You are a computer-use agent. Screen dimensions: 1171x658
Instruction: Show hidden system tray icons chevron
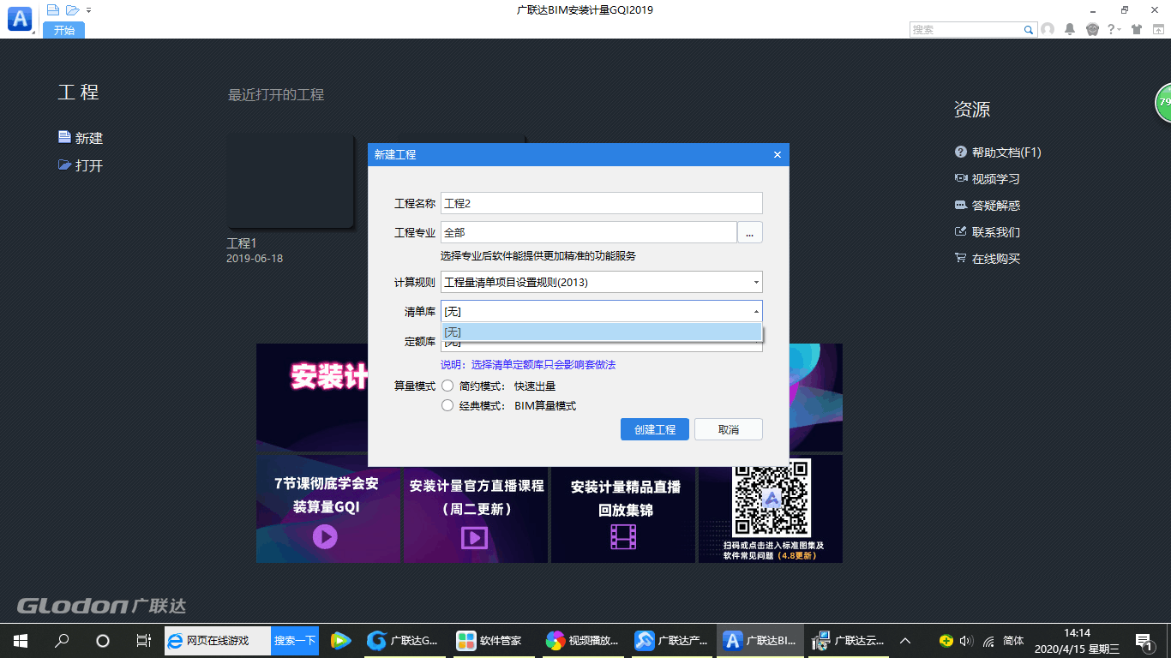904,640
